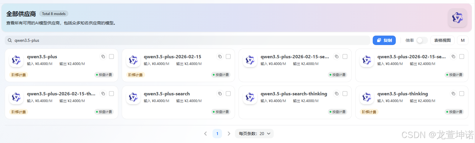
Task: Click the logo on the qwen3.5-plus-2026-02-15-th... card
Action: [x=16, y=97]
